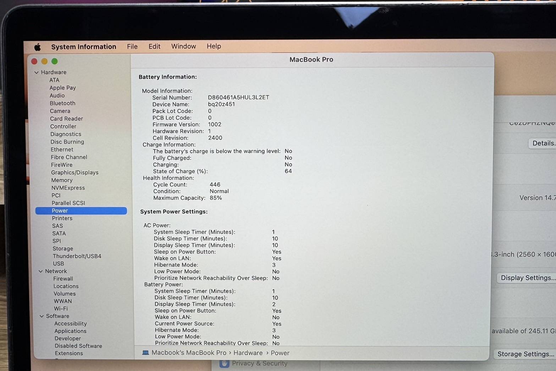Click device name value bq20z451

click(x=221, y=104)
